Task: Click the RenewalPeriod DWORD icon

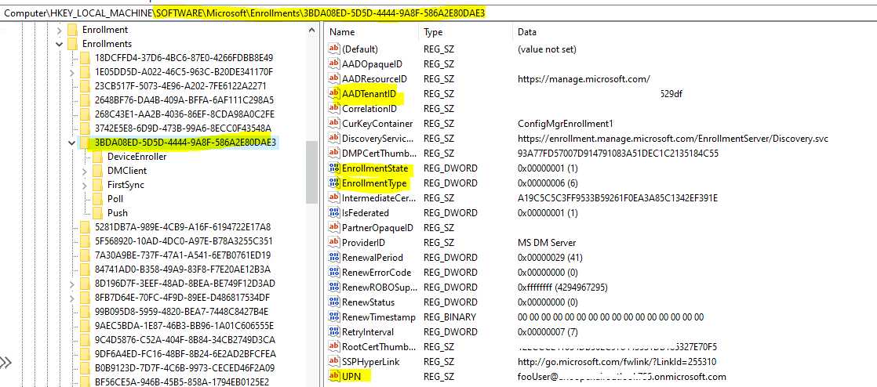Action: pyautogui.click(x=334, y=258)
